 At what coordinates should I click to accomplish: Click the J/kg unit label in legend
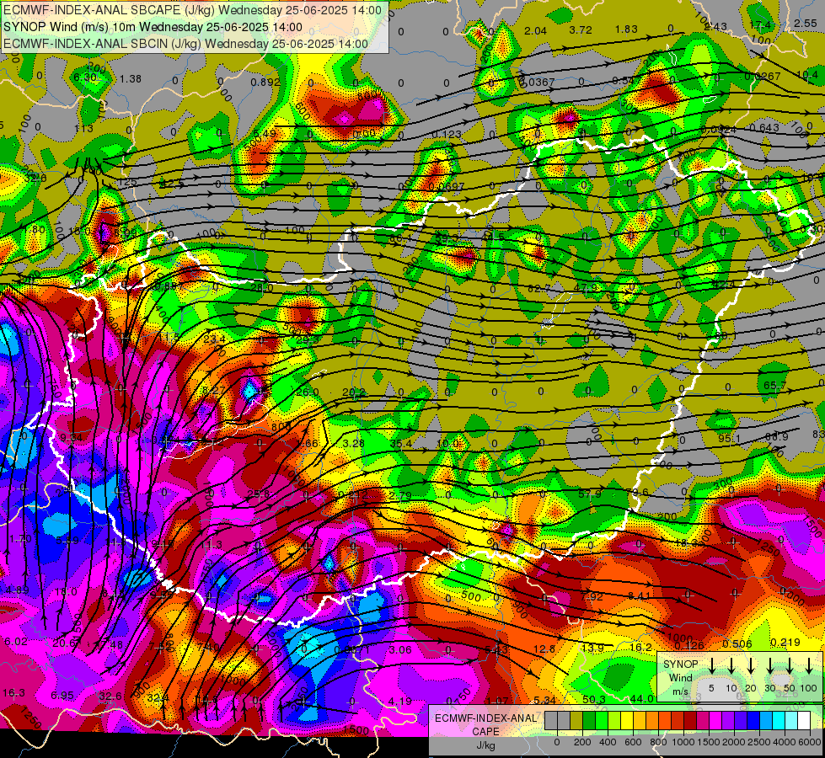pos(485,745)
